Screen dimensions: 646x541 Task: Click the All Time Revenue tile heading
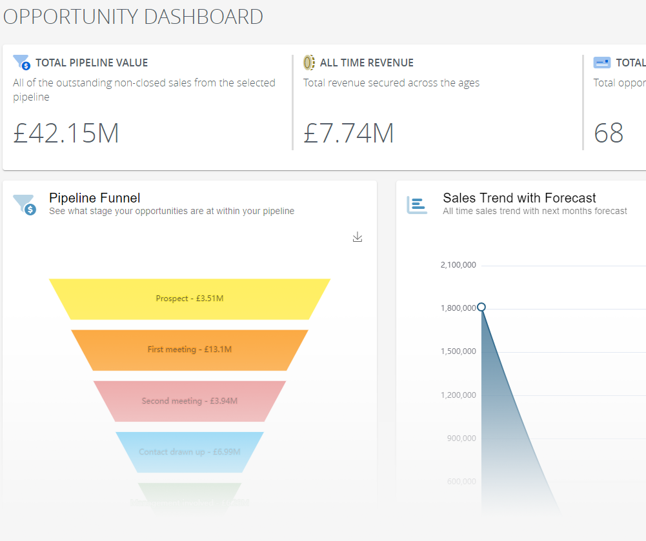367,63
